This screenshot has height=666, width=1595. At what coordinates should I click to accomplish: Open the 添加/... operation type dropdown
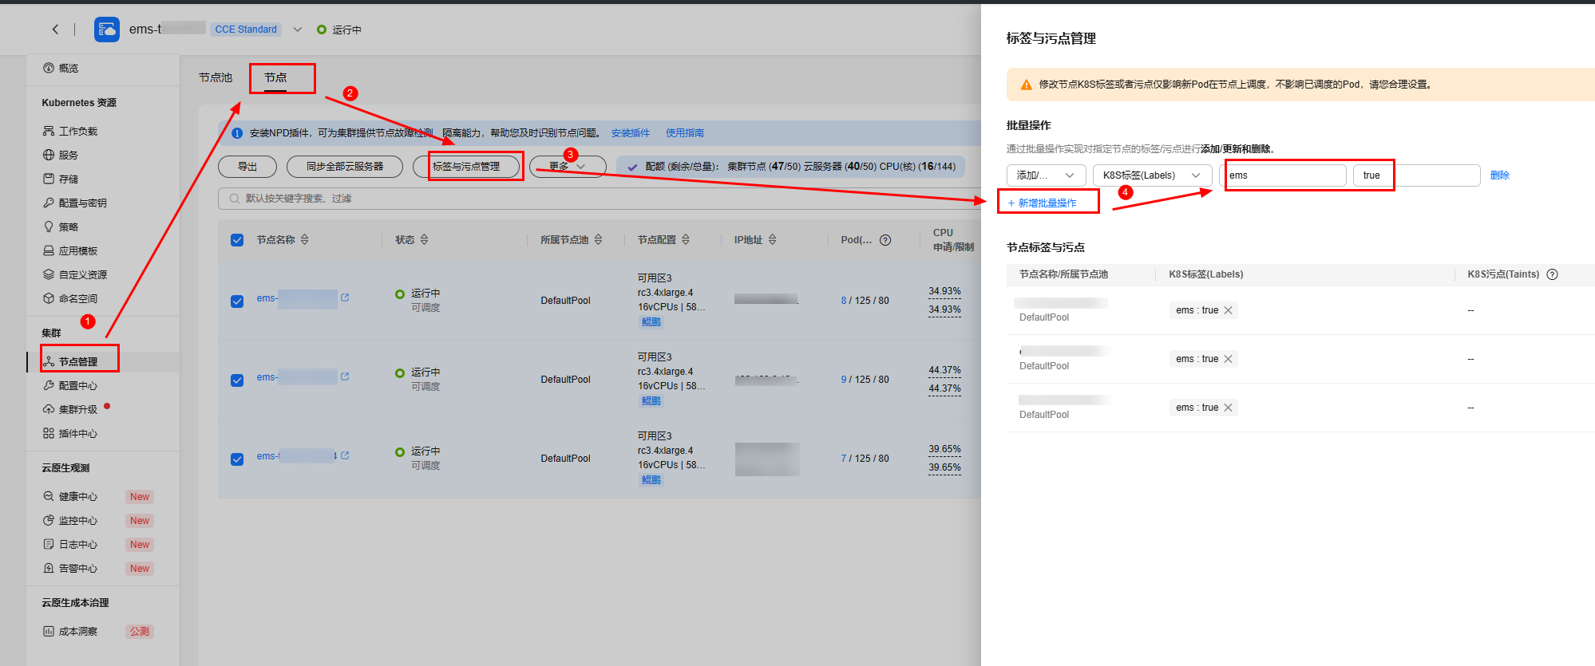click(x=1047, y=175)
